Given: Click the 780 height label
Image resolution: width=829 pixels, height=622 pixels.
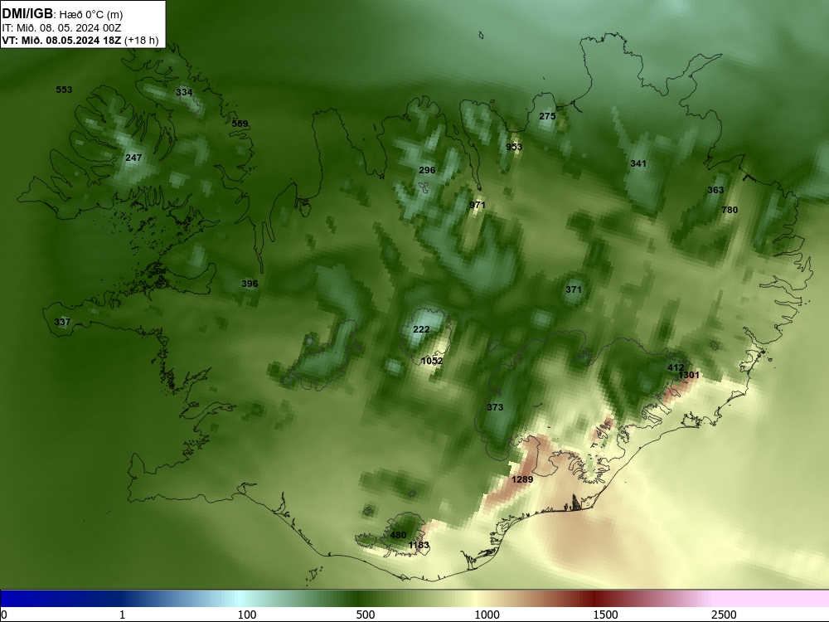Looking at the screenshot, I should point(730,210).
